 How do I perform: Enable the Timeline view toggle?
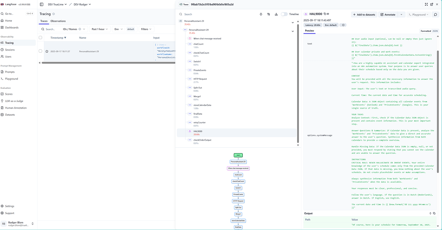click(x=284, y=14)
